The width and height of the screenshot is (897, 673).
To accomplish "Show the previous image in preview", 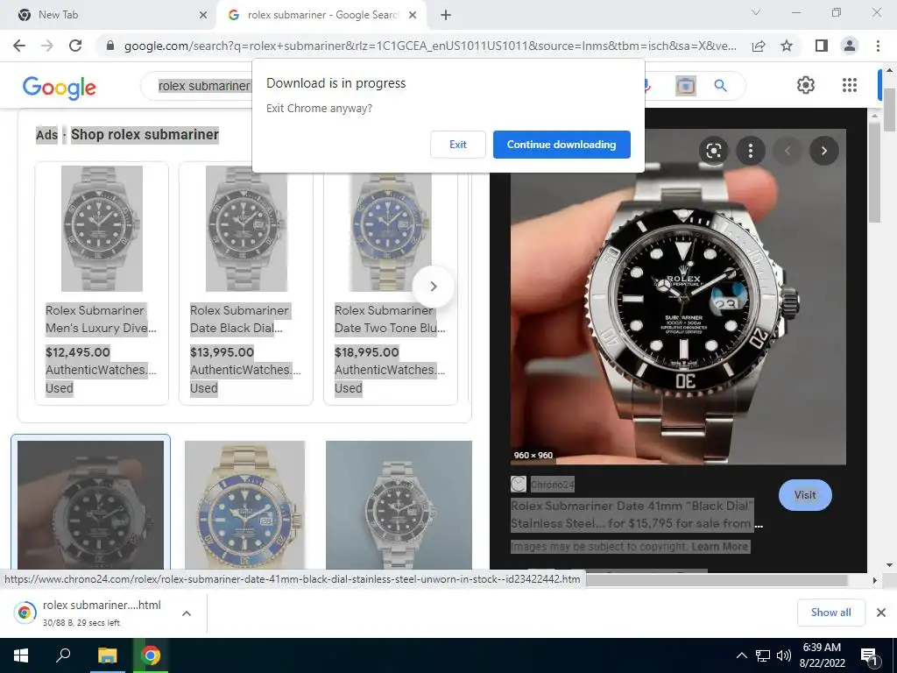I will pyautogui.click(x=788, y=151).
